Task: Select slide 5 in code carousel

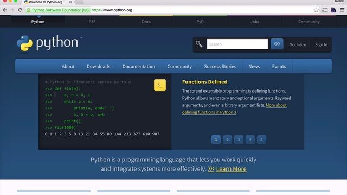Action: tap(261, 140)
